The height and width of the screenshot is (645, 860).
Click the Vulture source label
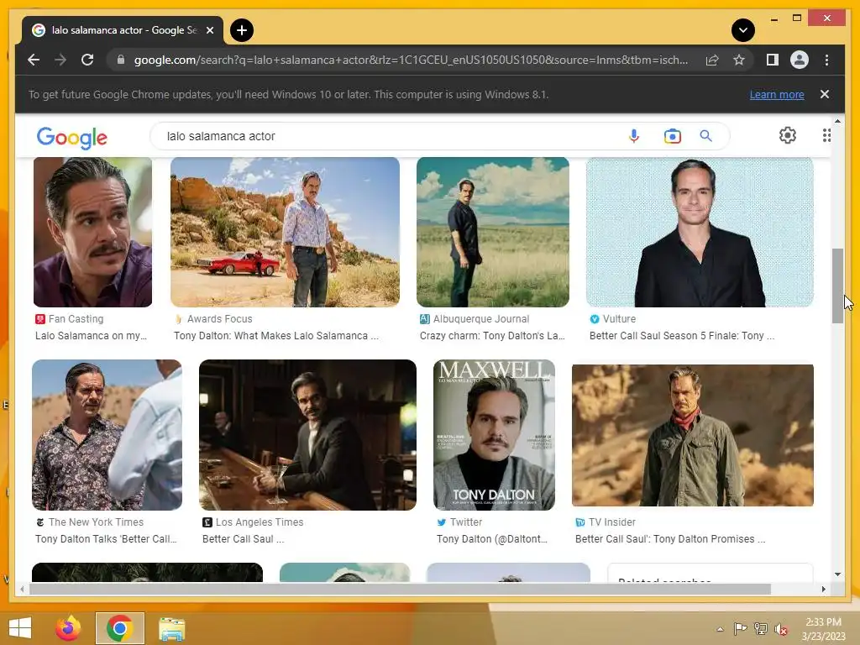tap(619, 318)
